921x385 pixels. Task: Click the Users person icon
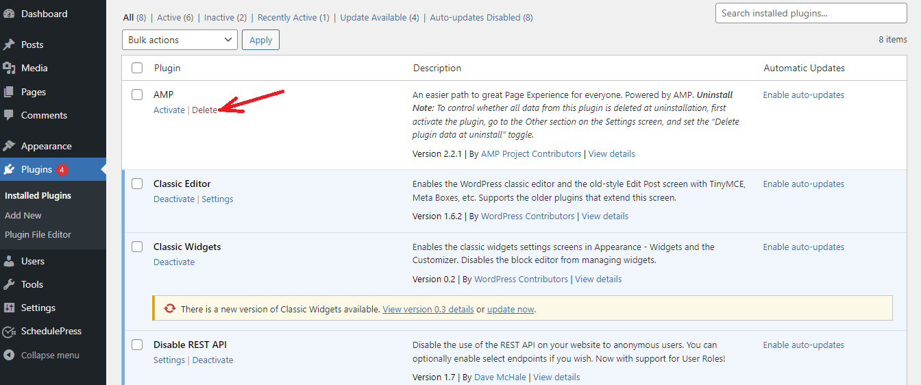tap(9, 261)
